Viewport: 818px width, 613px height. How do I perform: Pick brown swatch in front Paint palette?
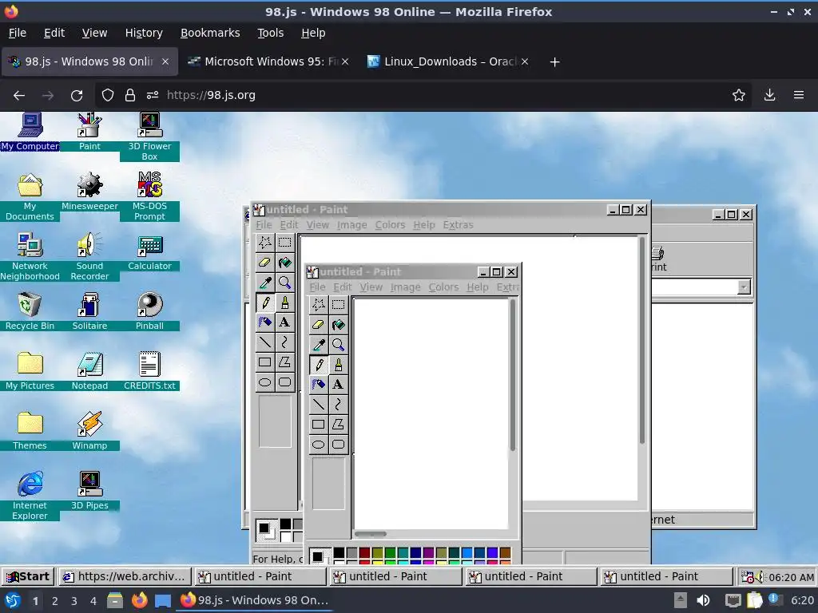click(x=505, y=552)
